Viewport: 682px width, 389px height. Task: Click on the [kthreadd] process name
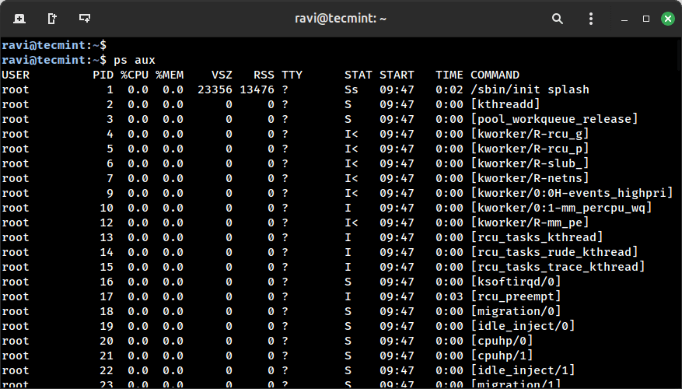click(505, 104)
